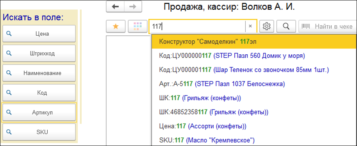Click the 'Найти в чеке' barcode field
Screen dimensions: 357x146
(x=327, y=26)
